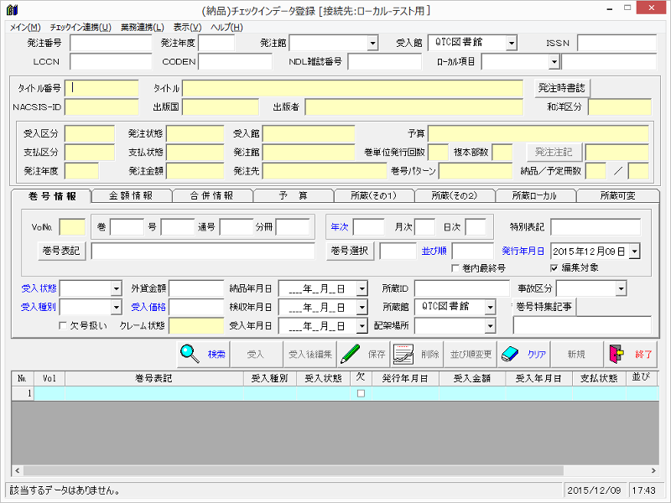671x503 pixels.
Task: Click the blue eraser clear icon
Action: [x=510, y=354]
